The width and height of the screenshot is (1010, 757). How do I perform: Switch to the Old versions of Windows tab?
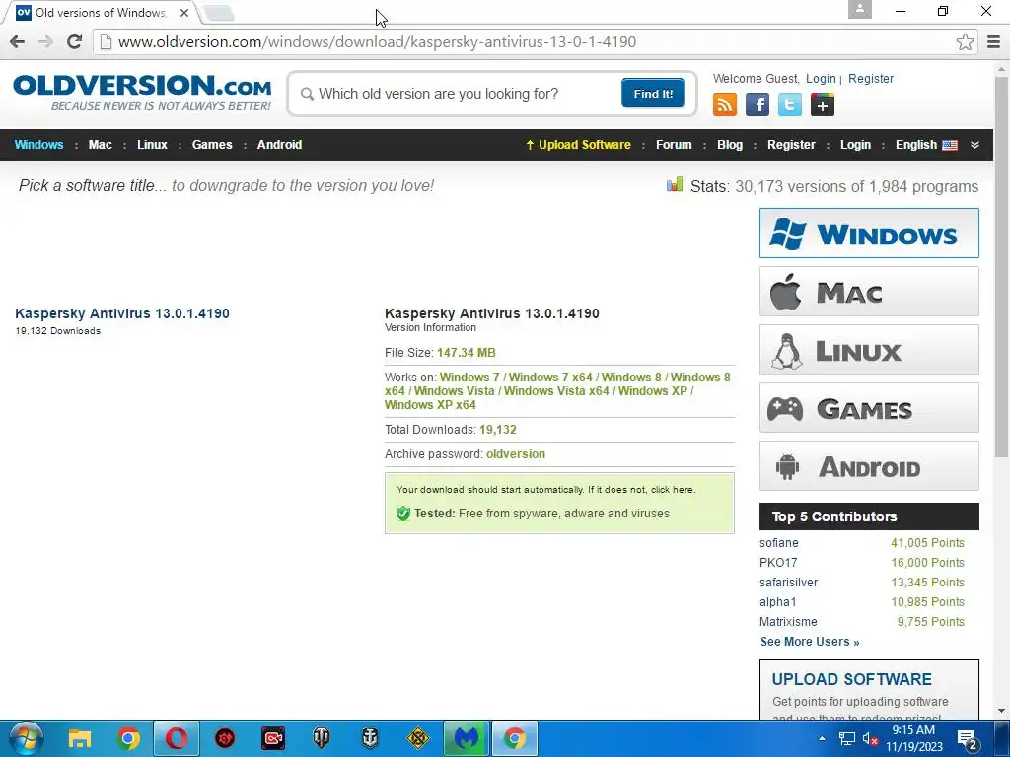(100, 12)
